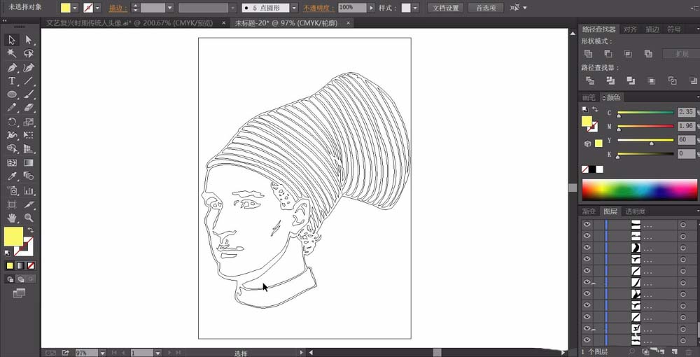Open the 对齐 panel tab
Screen dimensions: 700x357
click(x=631, y=29)
